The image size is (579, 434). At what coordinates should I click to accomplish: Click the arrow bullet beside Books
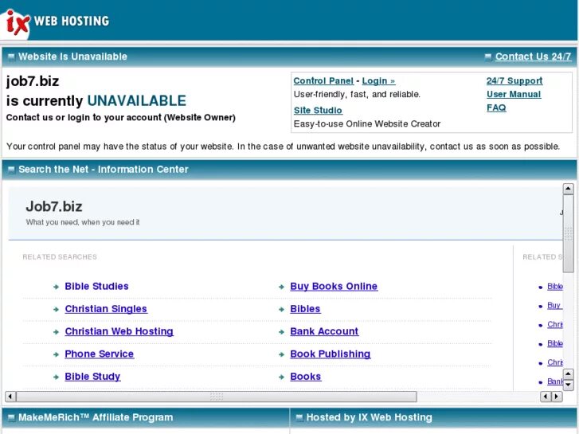click(x=281, y=377)
